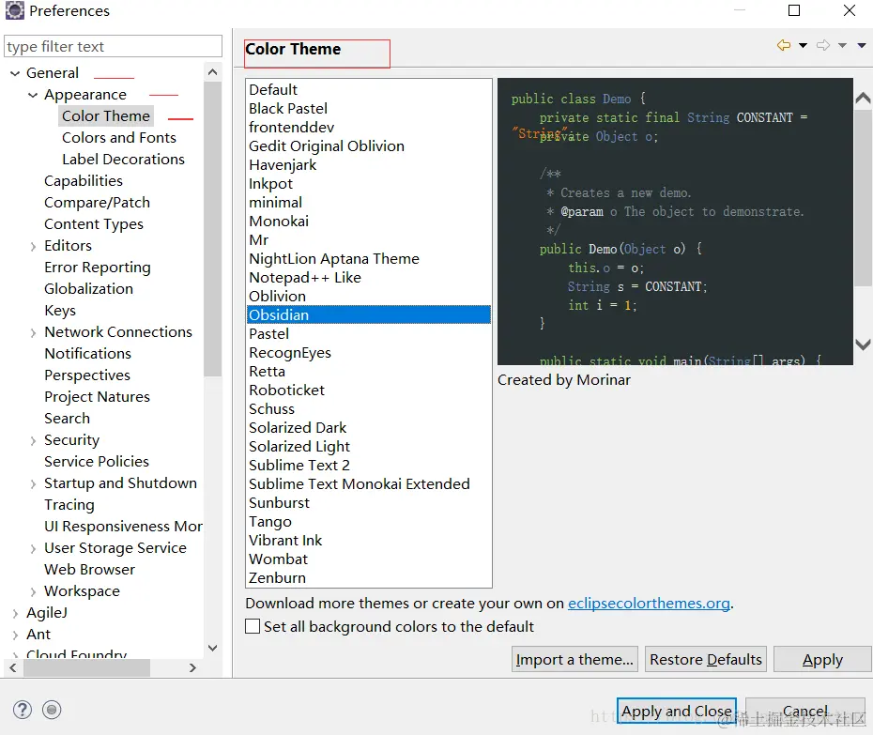Expand the Ant tree node
This screenshot has width=873, height=735.
15,635
